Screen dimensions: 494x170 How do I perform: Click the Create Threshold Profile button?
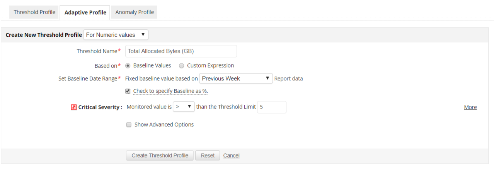click(x=160, y=155)
